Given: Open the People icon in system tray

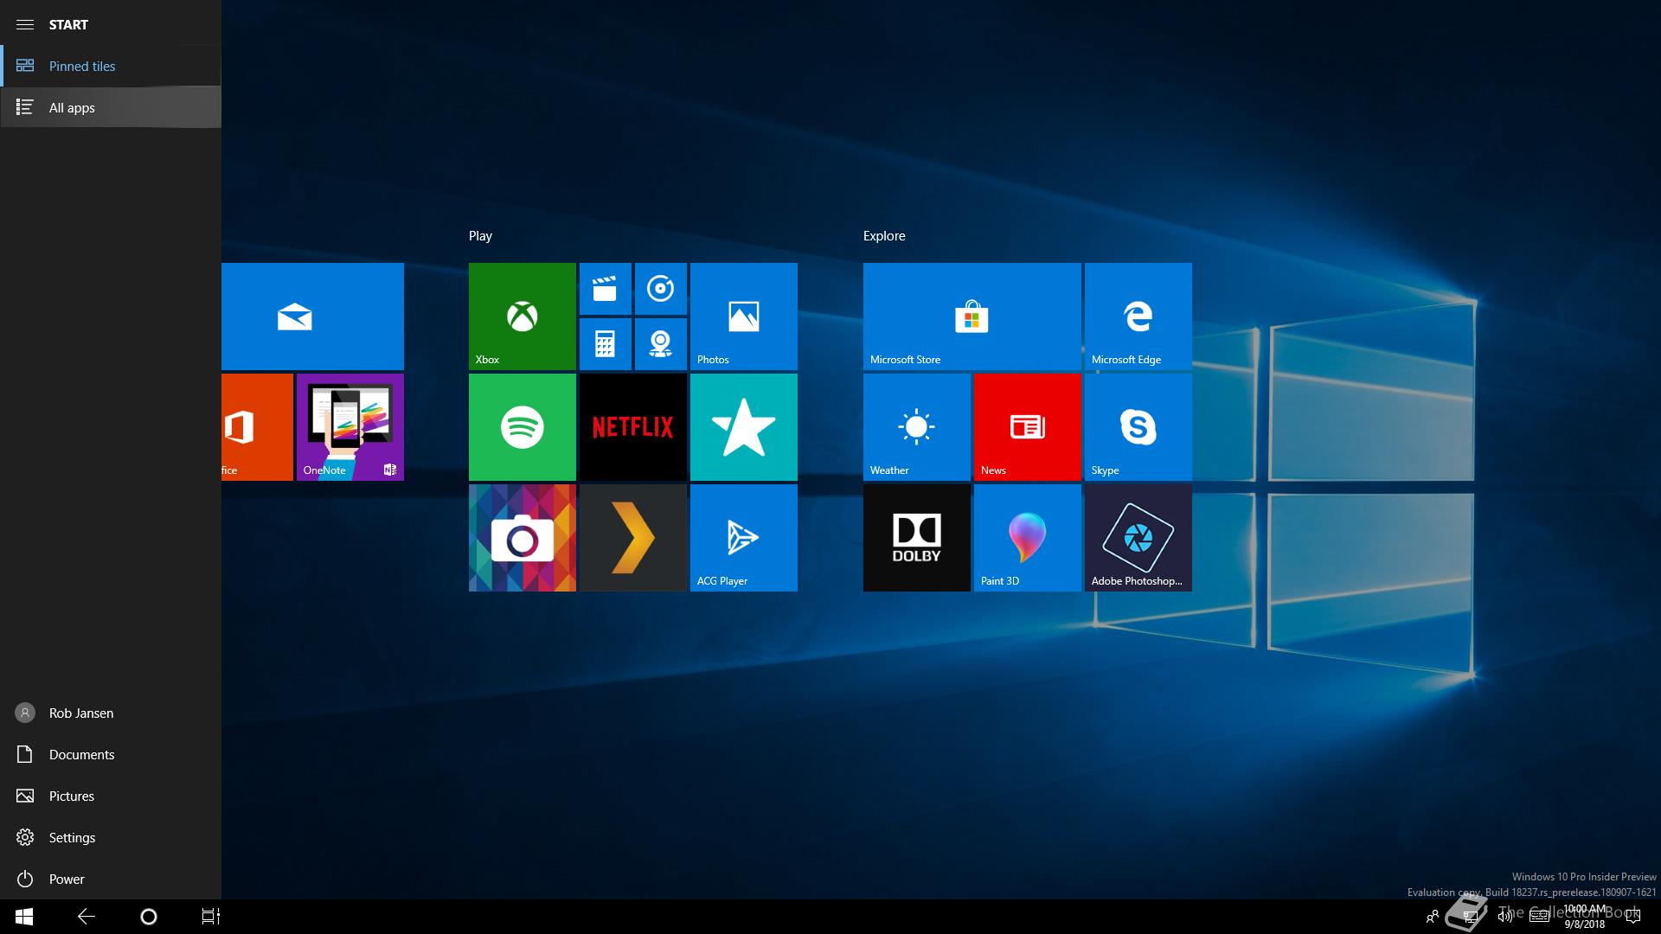Looking at the screenshot, I should tap(1432, 917).
